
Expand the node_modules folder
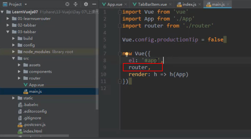[14, 52]
